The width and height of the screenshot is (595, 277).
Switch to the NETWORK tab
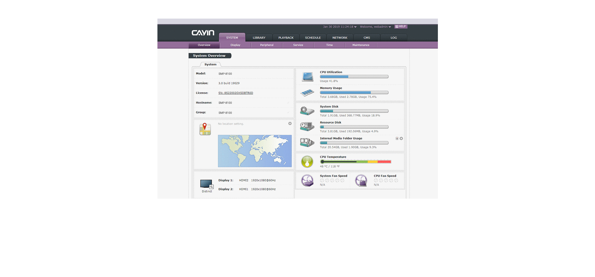pyautogui.click(x=340, y=38)
